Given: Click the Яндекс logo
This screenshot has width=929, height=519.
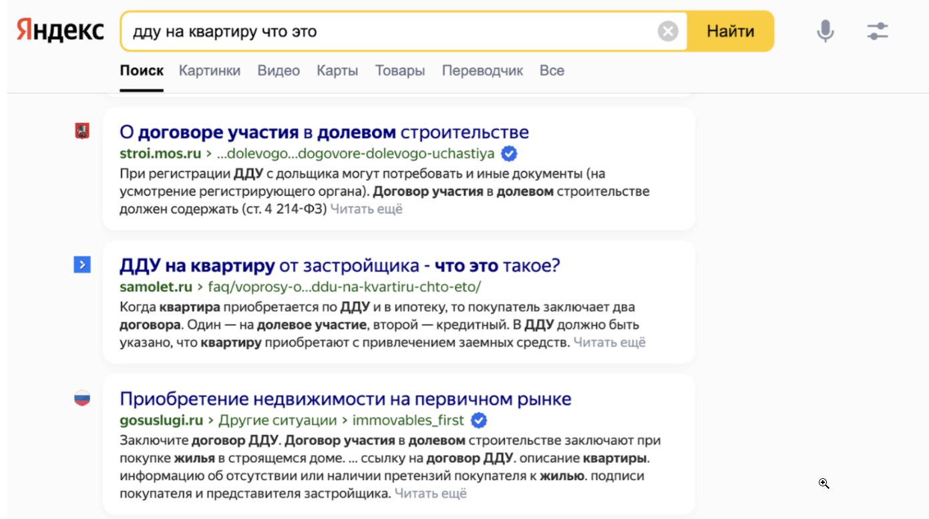Looking at the screenshot, I should tap(60, 31).
